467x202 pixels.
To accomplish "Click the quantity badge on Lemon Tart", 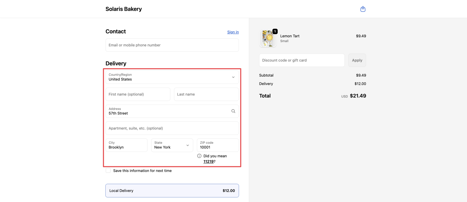I will [x=275, y=31].
